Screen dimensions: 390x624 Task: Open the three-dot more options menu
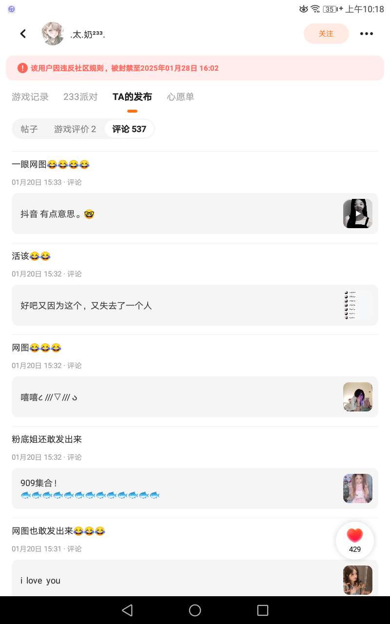pos(366,34)
